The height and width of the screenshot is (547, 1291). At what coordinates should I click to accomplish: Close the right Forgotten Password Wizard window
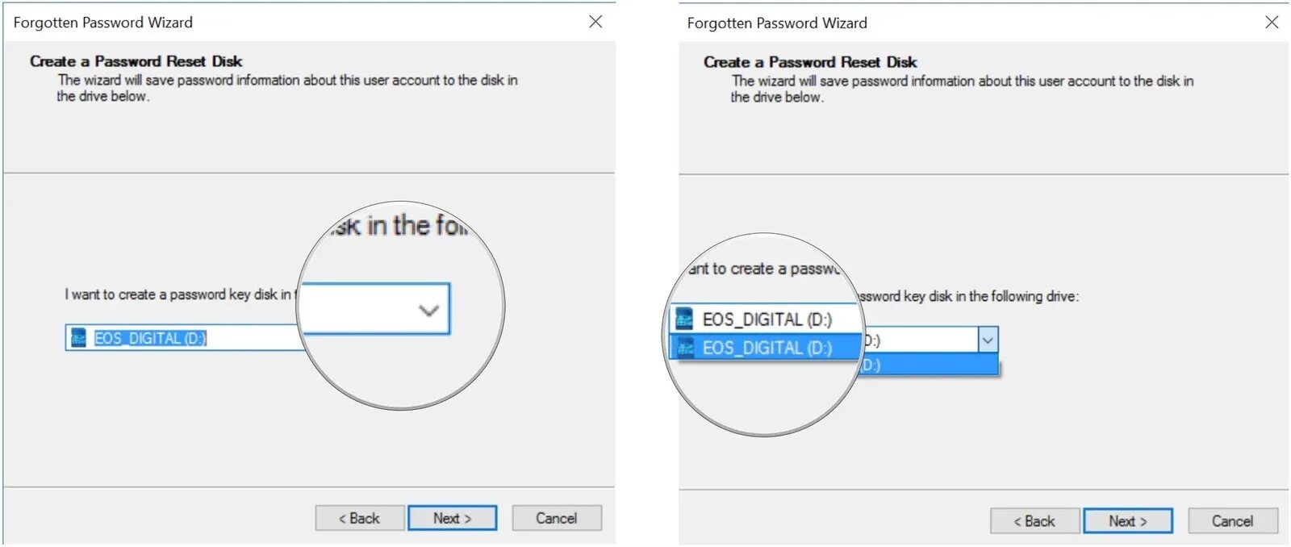click(1272, 23)
